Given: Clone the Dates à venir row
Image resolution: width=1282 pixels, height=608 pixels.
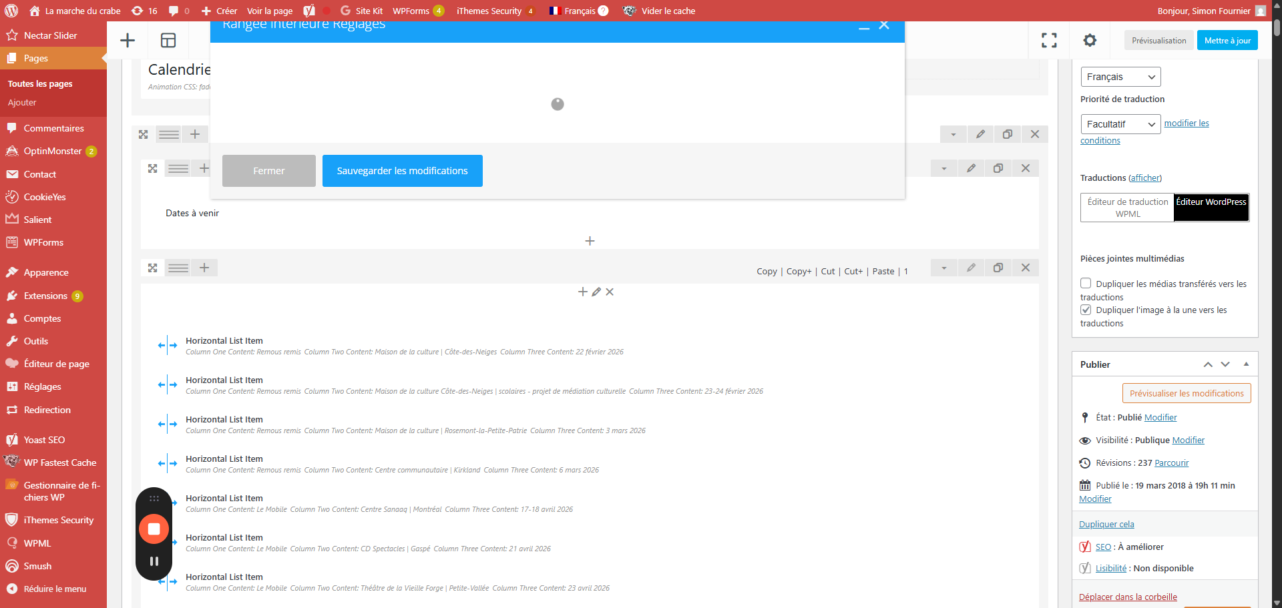Looking at the screenshot, I should (x=998, y=168).
